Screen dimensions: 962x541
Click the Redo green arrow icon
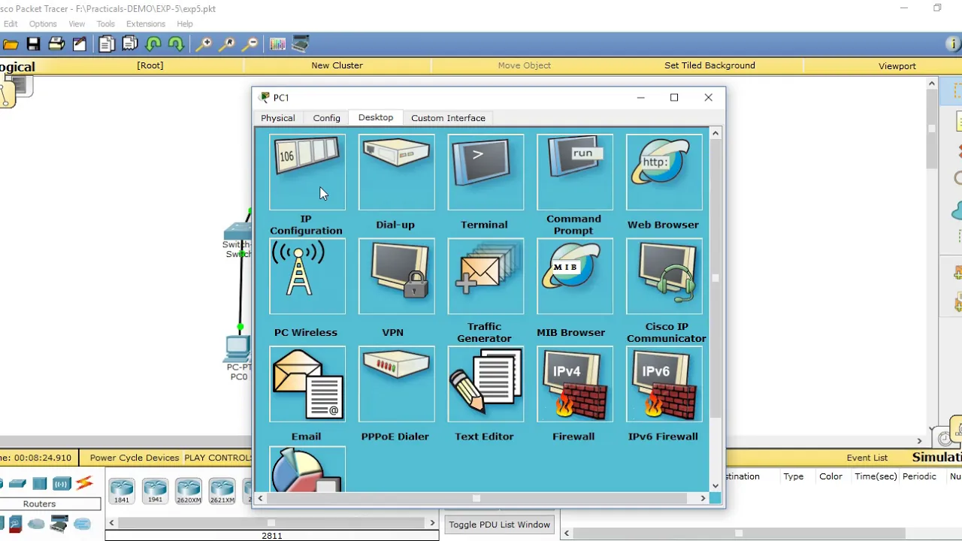click(176, 44)
